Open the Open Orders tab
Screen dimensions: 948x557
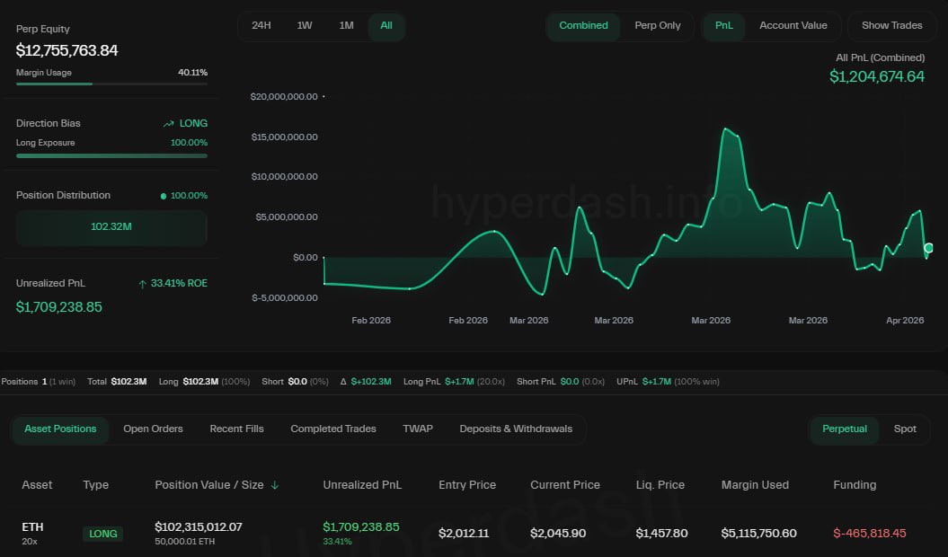(153, 429)
